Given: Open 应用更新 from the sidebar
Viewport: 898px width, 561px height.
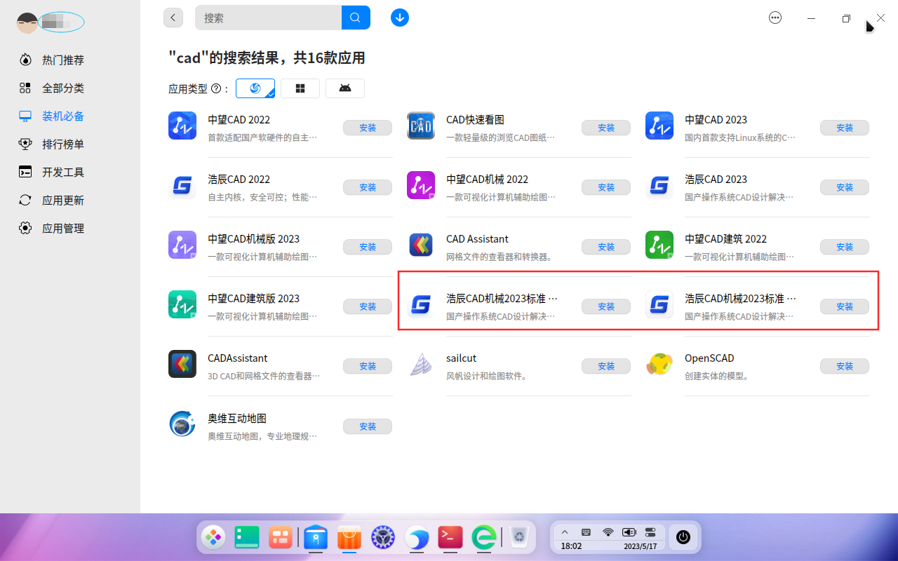Looking at the screenshot, I should (25, 200).
